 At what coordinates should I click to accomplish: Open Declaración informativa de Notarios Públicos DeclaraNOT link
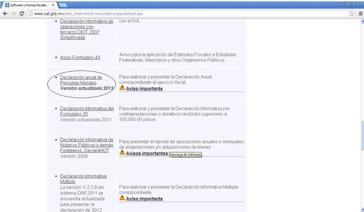86,145
